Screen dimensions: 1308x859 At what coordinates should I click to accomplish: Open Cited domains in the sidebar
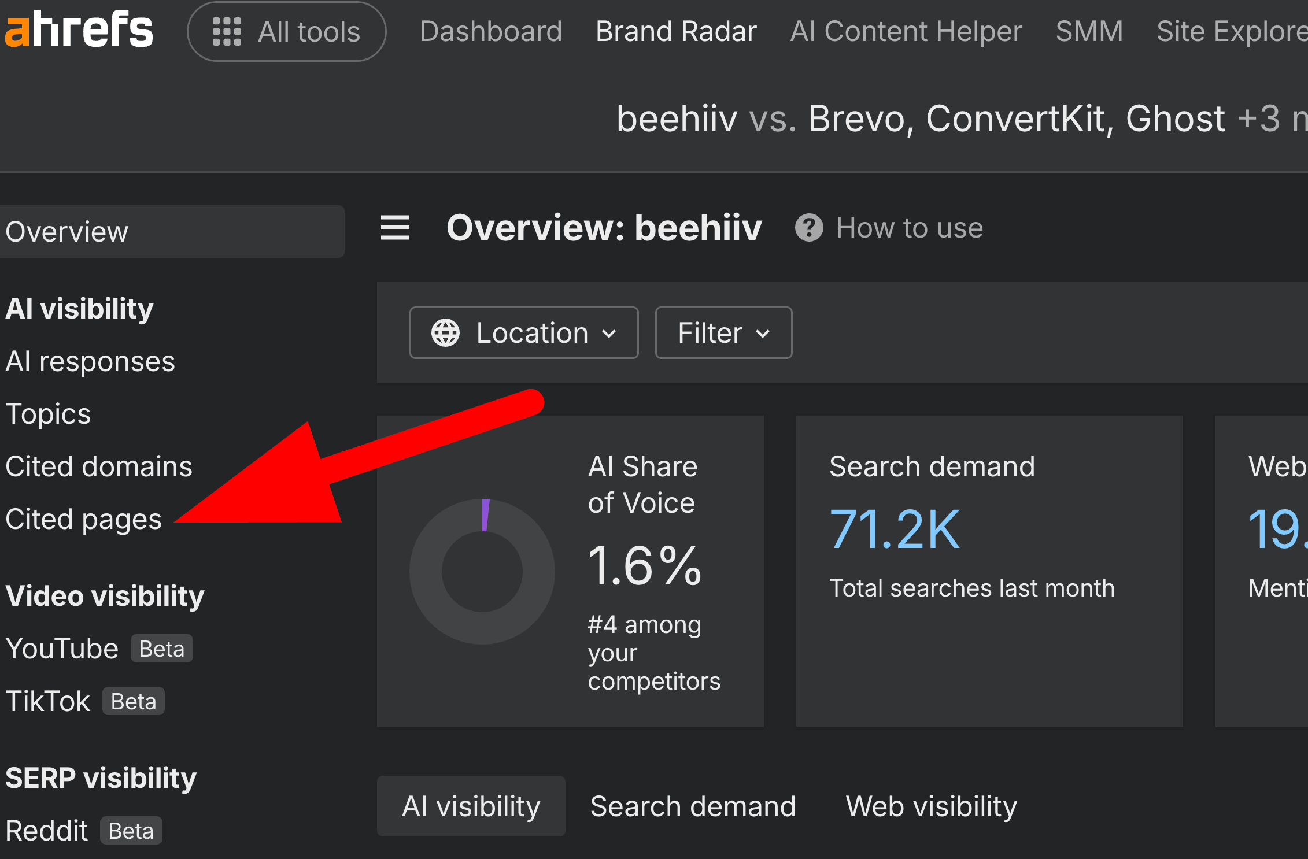tap(98, 466)
